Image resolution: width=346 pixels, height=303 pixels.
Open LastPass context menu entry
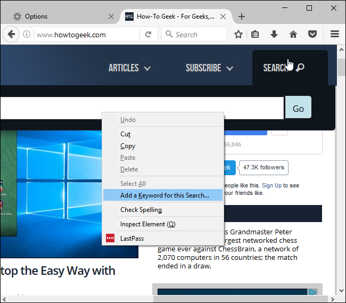(163, 239)
